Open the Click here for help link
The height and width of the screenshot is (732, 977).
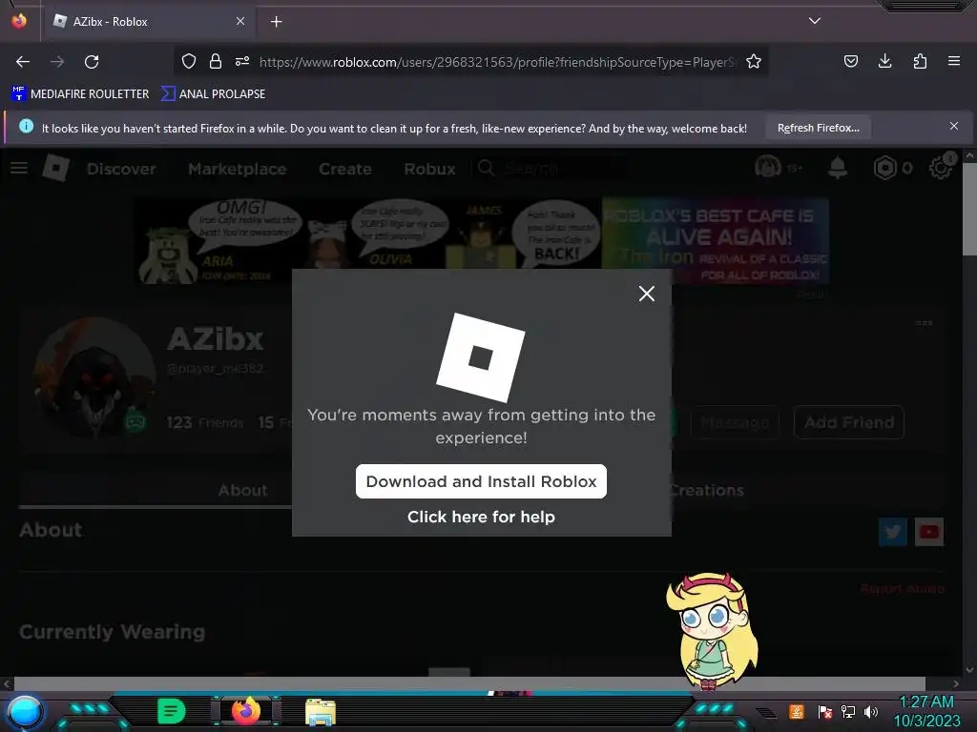coord(481,517)
